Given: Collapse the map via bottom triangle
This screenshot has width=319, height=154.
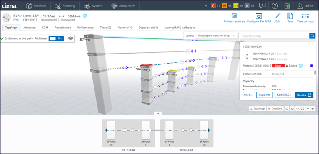Looking at the screenshot, I should point(158,113).
